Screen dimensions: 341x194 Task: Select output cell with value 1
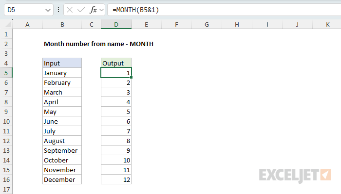click(116, 73)
